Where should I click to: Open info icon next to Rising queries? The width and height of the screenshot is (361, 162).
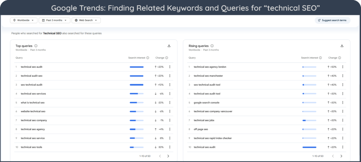212,46
